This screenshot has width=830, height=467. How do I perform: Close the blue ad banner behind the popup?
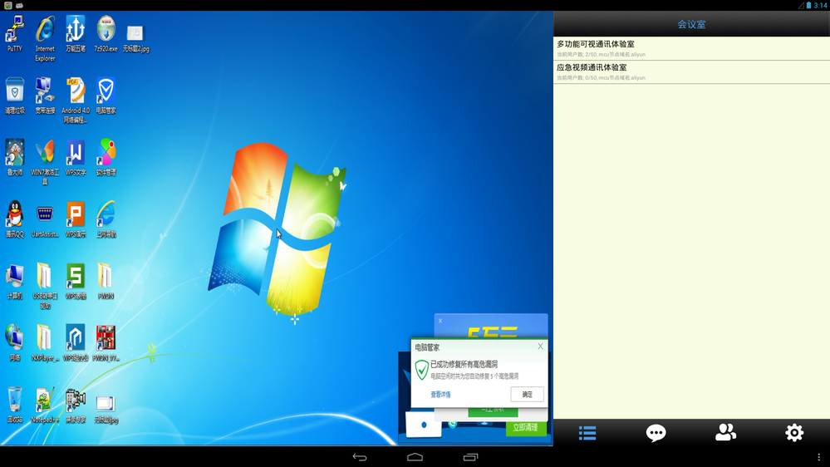pyautogui.click(x=440, y=321)
